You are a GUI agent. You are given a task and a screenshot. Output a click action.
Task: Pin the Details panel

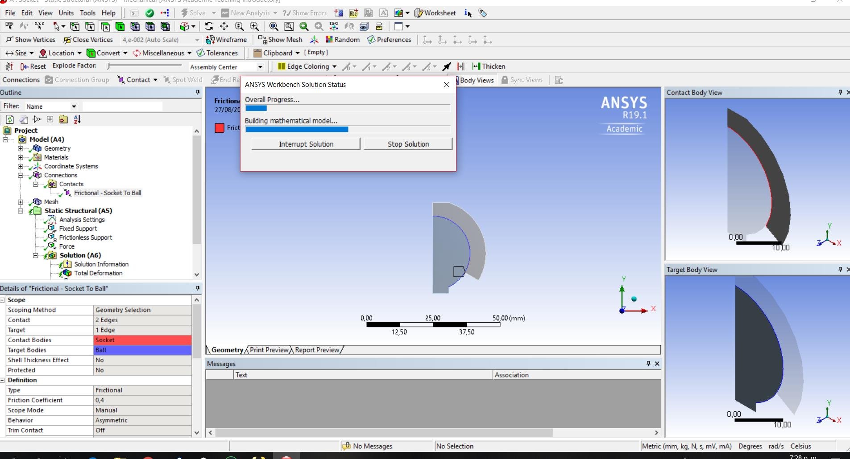pos(198,288)
